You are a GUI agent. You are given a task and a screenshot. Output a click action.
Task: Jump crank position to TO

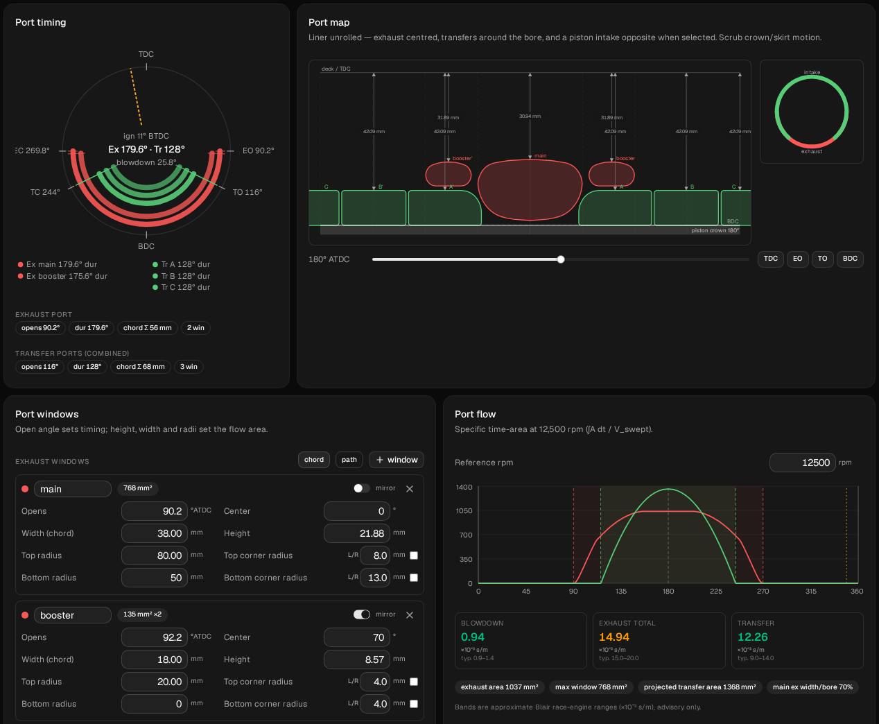822,259
